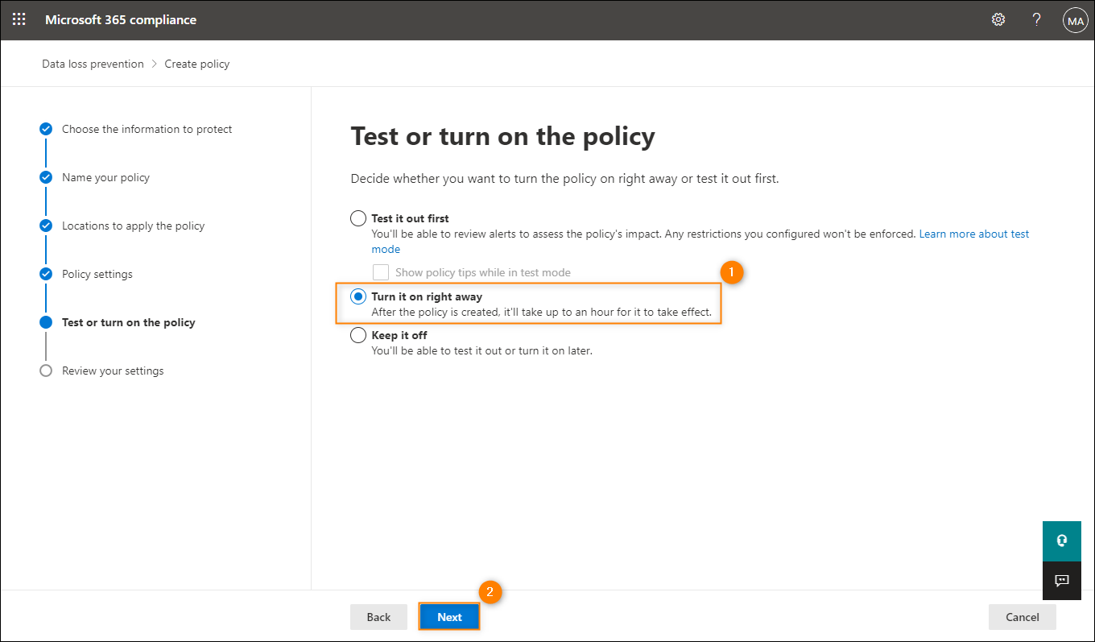Go to Choose the information to protect step
The height and width of the screenshot is (642, 1095).
click(147, 129)
